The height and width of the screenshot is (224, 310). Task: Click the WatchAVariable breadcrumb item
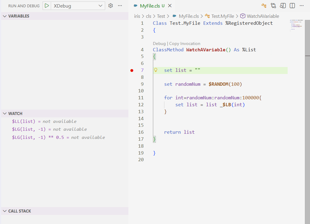[263, 16]
